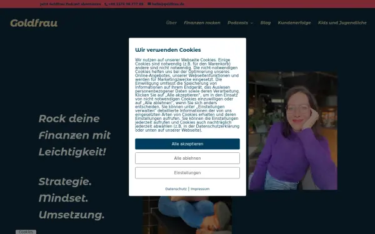Click the Cookies tab at the bottom left

click(26, 232)
